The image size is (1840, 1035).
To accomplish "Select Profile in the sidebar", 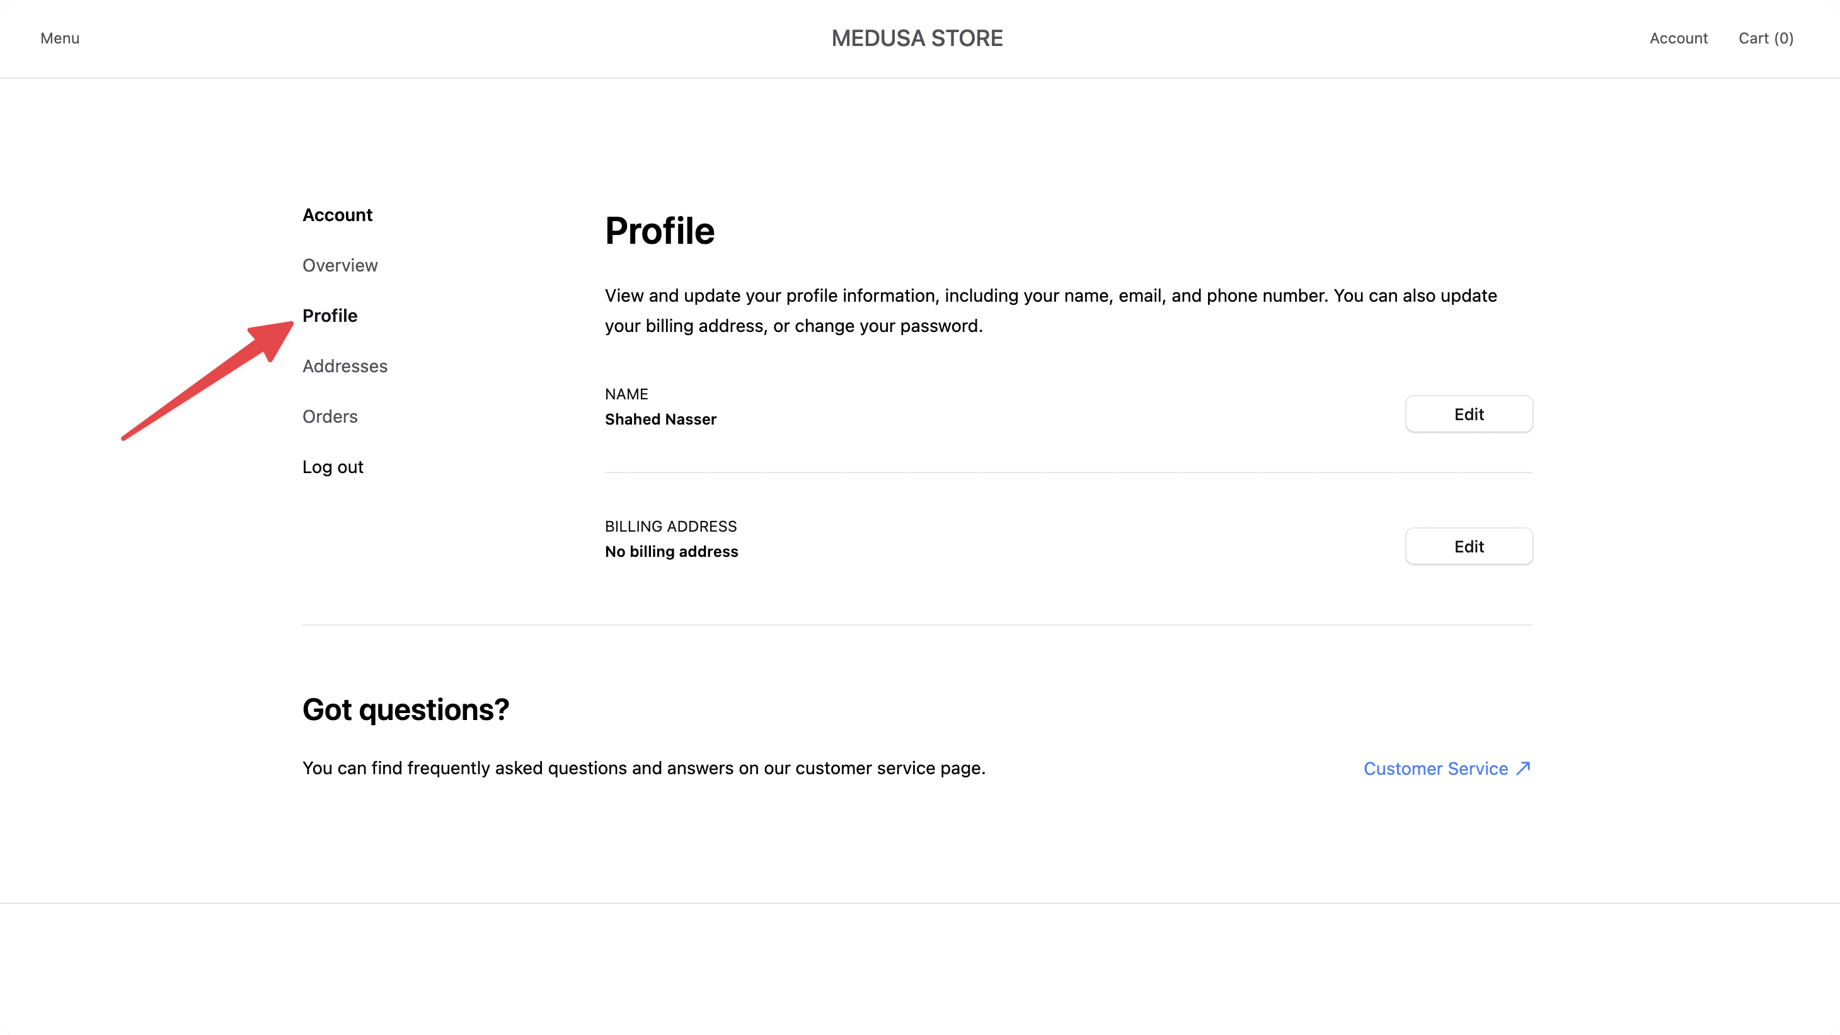I will 330,315.
